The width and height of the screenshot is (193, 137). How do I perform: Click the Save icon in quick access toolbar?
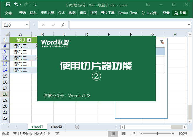pyautogui.click(x=8, y=4)
